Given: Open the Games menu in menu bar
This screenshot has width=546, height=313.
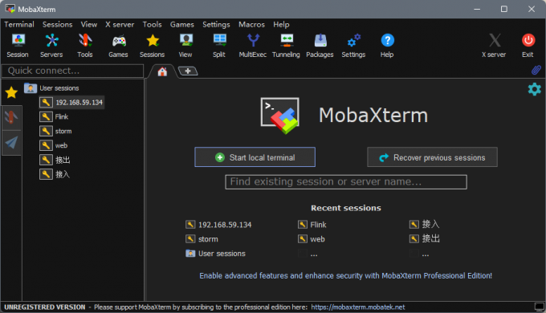Looking at the screenshot, I should pos(182,24).
